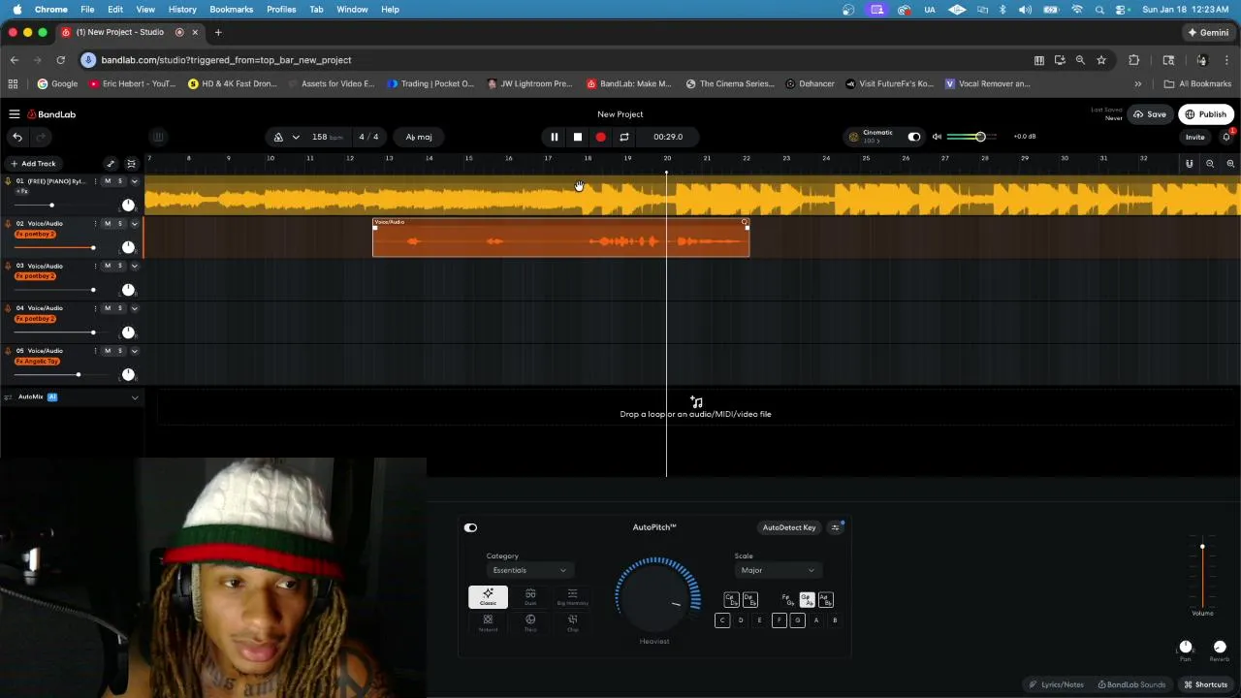This screenshot has height=698, width=1241.
Task: Zoom in the timeline
Action: [x=1230, y=164]
